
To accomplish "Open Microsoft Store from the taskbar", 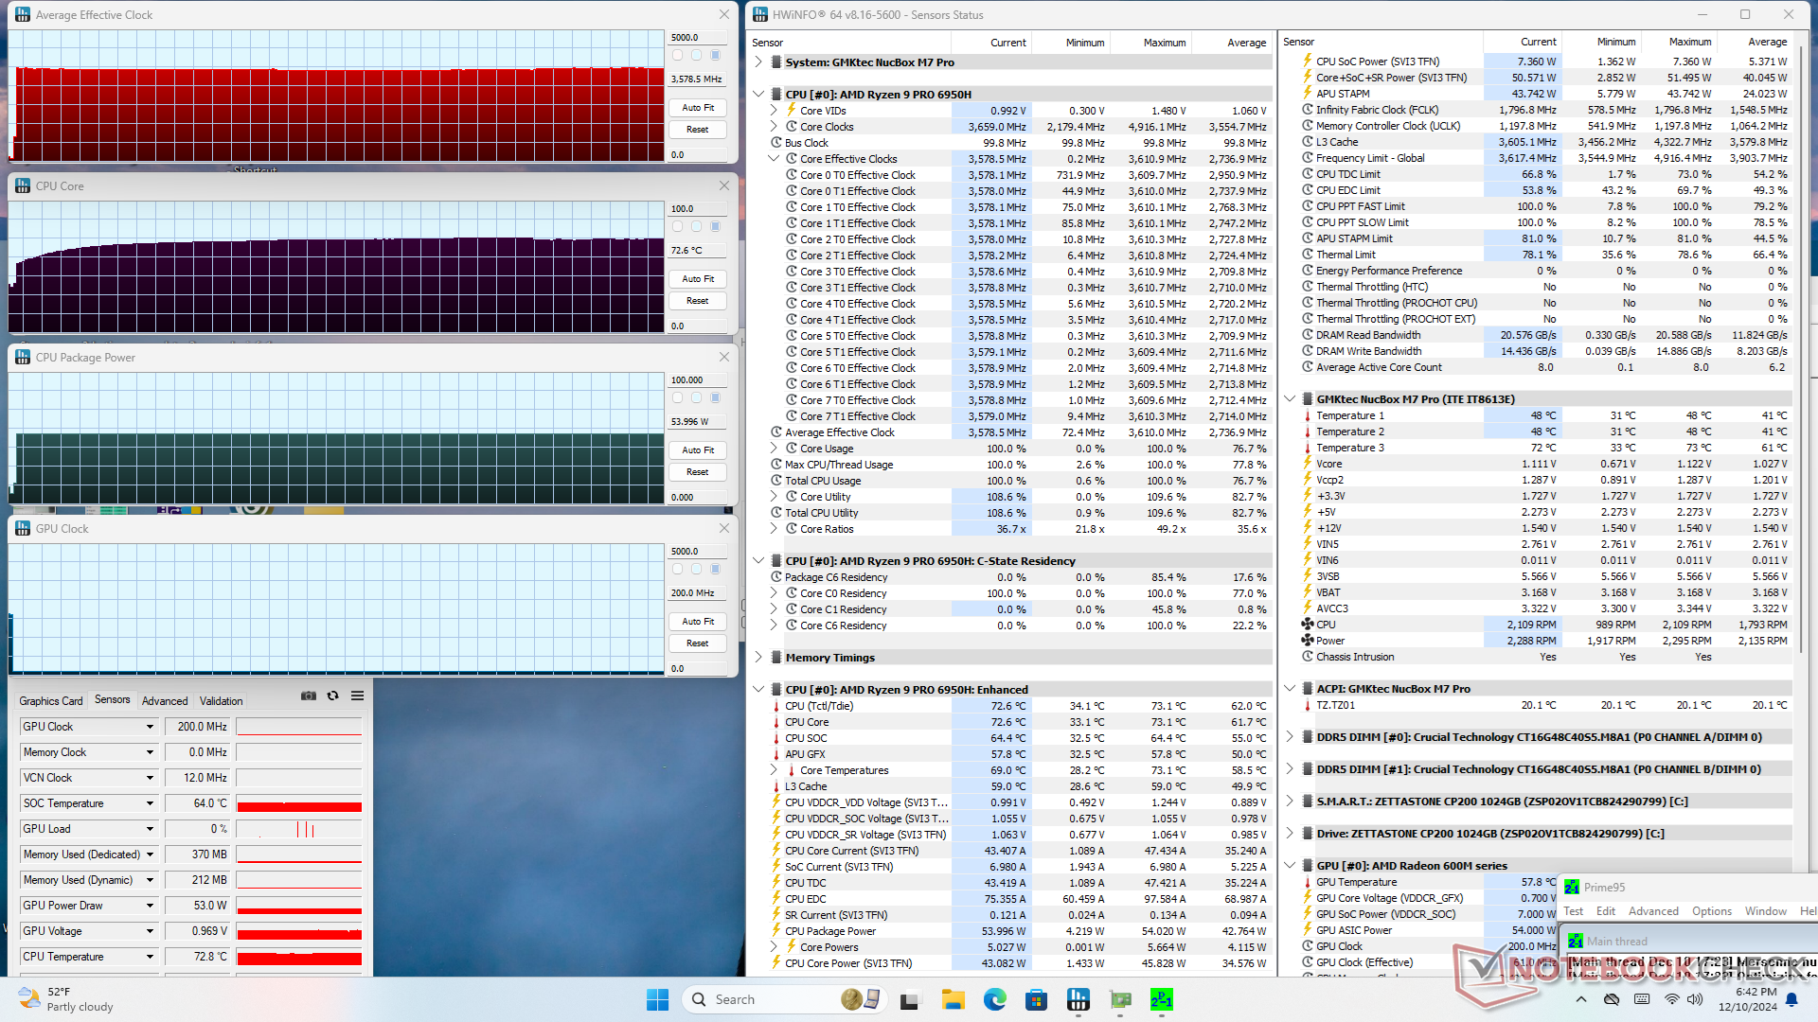I will tap(1036, 999).
